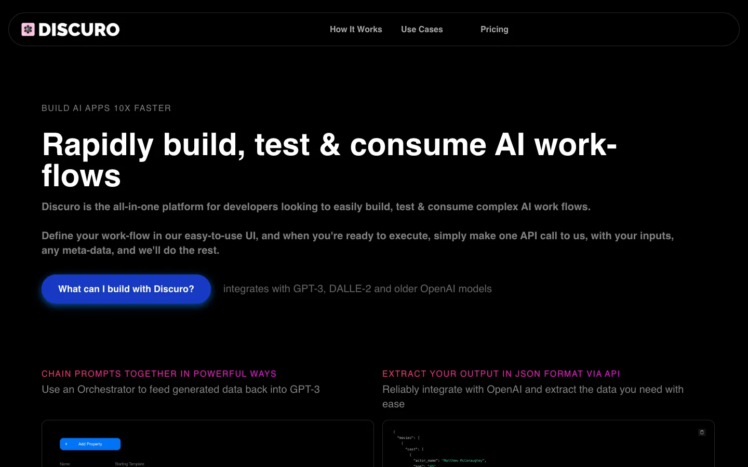The image size is (748, 467).
Task: Click the DISCURO wordmark in the header
Action: (x=79, y=30)
